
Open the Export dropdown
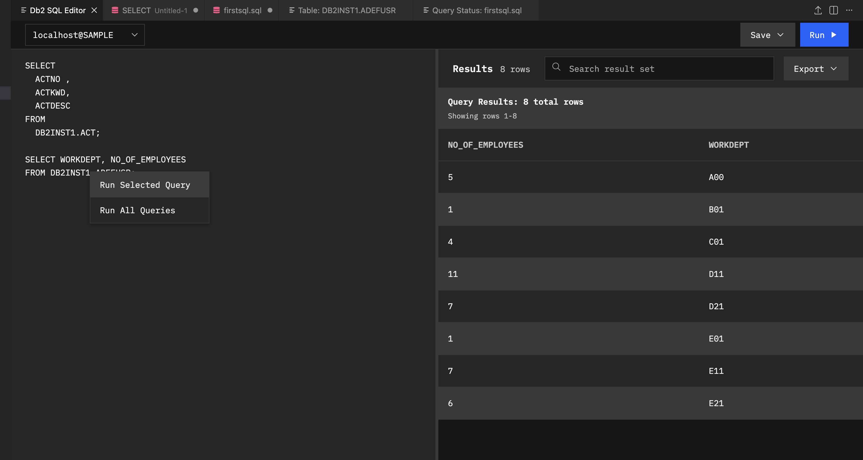pyautogui.click(x=816, y=68)
